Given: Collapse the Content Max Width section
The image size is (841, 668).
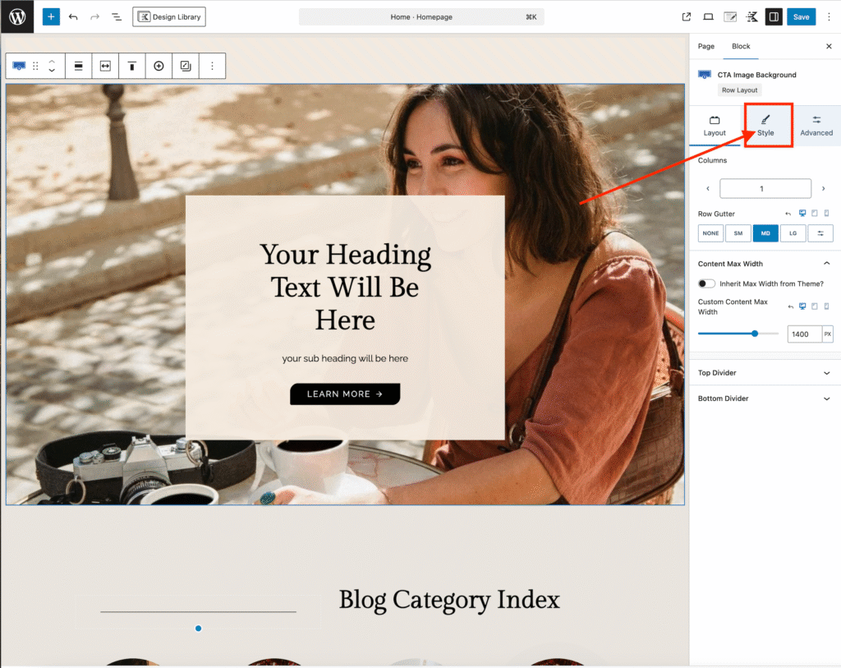Looking at the screenshot, I should [x=826, y=264].
